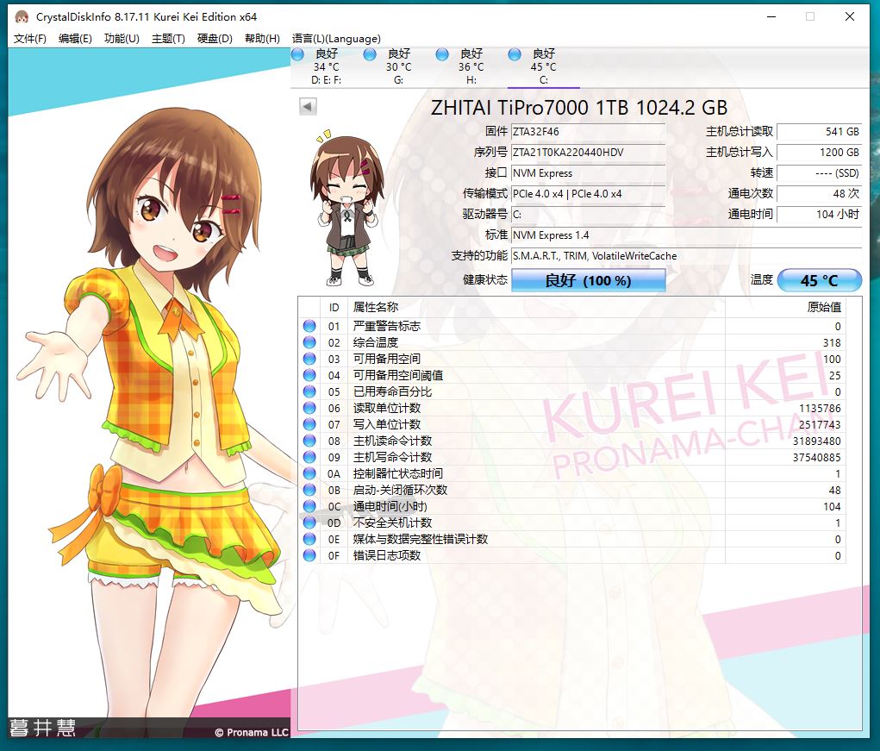Select the D: E: F: drive status orb
This screenshot has width=880, height=751.
(297, 54)
